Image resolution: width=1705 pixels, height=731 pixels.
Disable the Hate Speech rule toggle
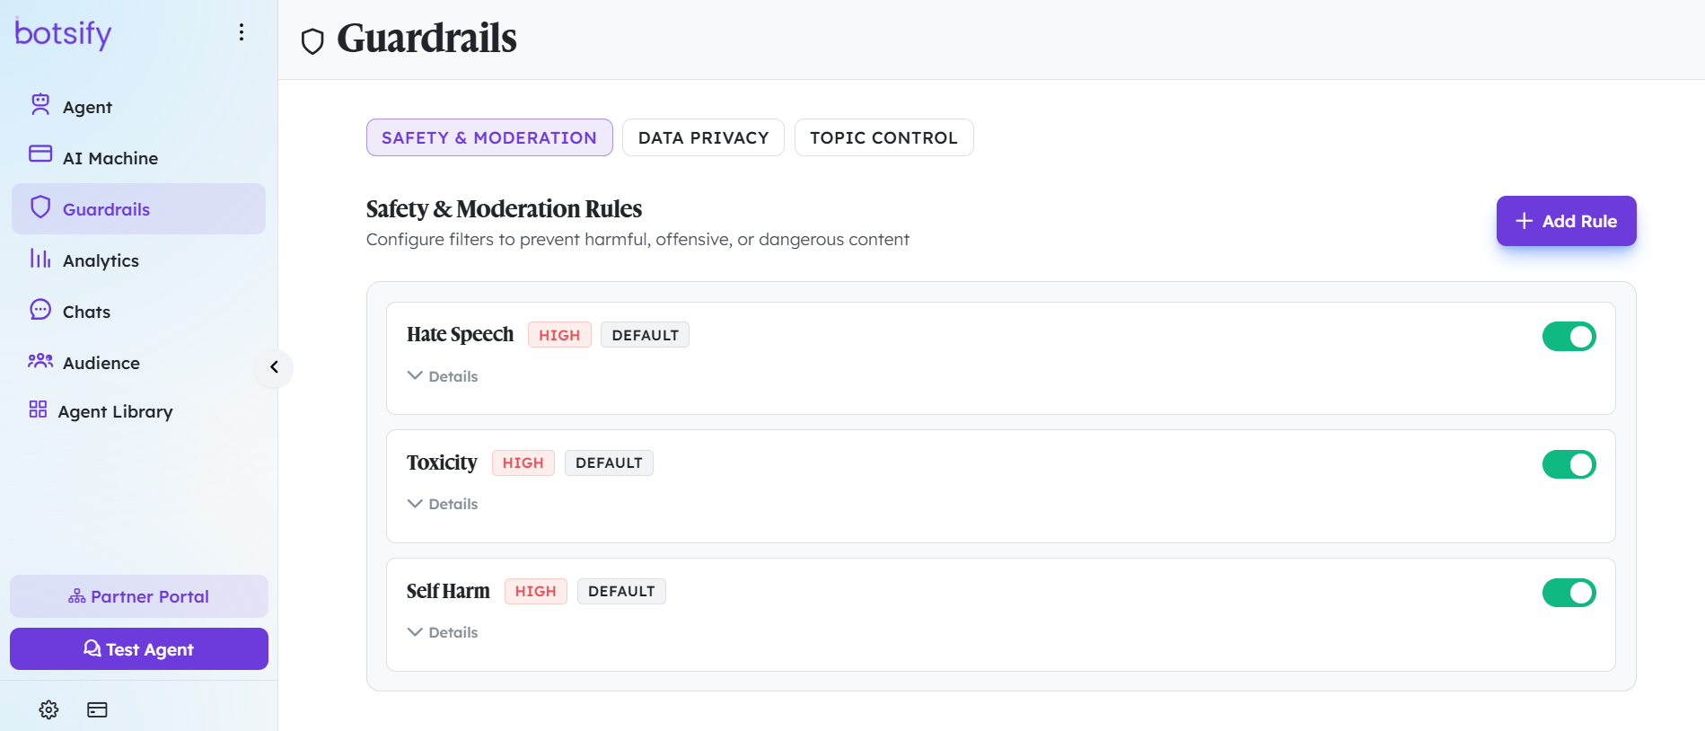pos(1569,337)
